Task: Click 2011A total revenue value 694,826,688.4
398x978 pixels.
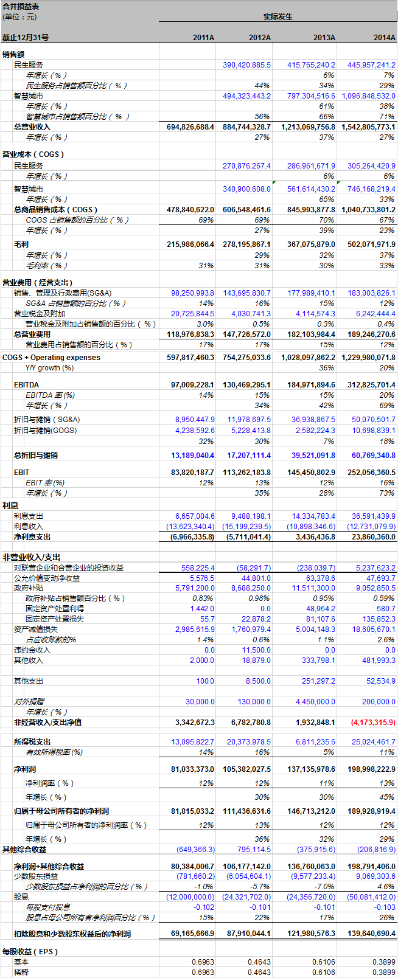Action: point(190,127)
